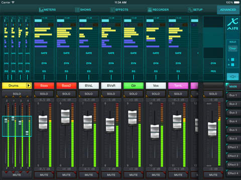Select the pink TamL channel label
The width and height of the screenshot is (241, 180).
click(178, 85)
